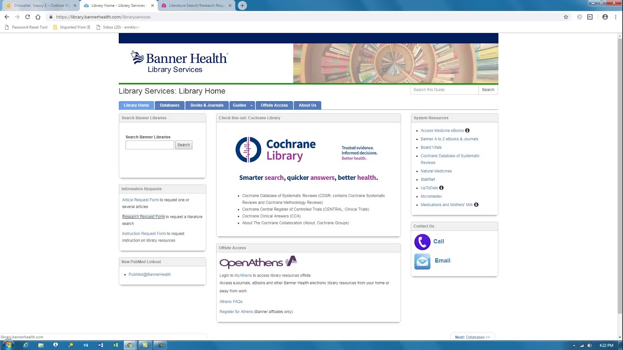Open the About Us navigation tab
The height and width of the screenshot is (350, 623).
click(x=307, y=105)
